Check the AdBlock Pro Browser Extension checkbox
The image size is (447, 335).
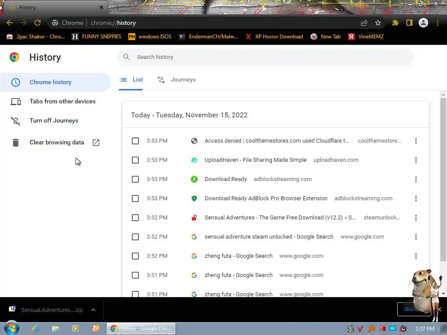pyautogui.click(x=135, y=198)
